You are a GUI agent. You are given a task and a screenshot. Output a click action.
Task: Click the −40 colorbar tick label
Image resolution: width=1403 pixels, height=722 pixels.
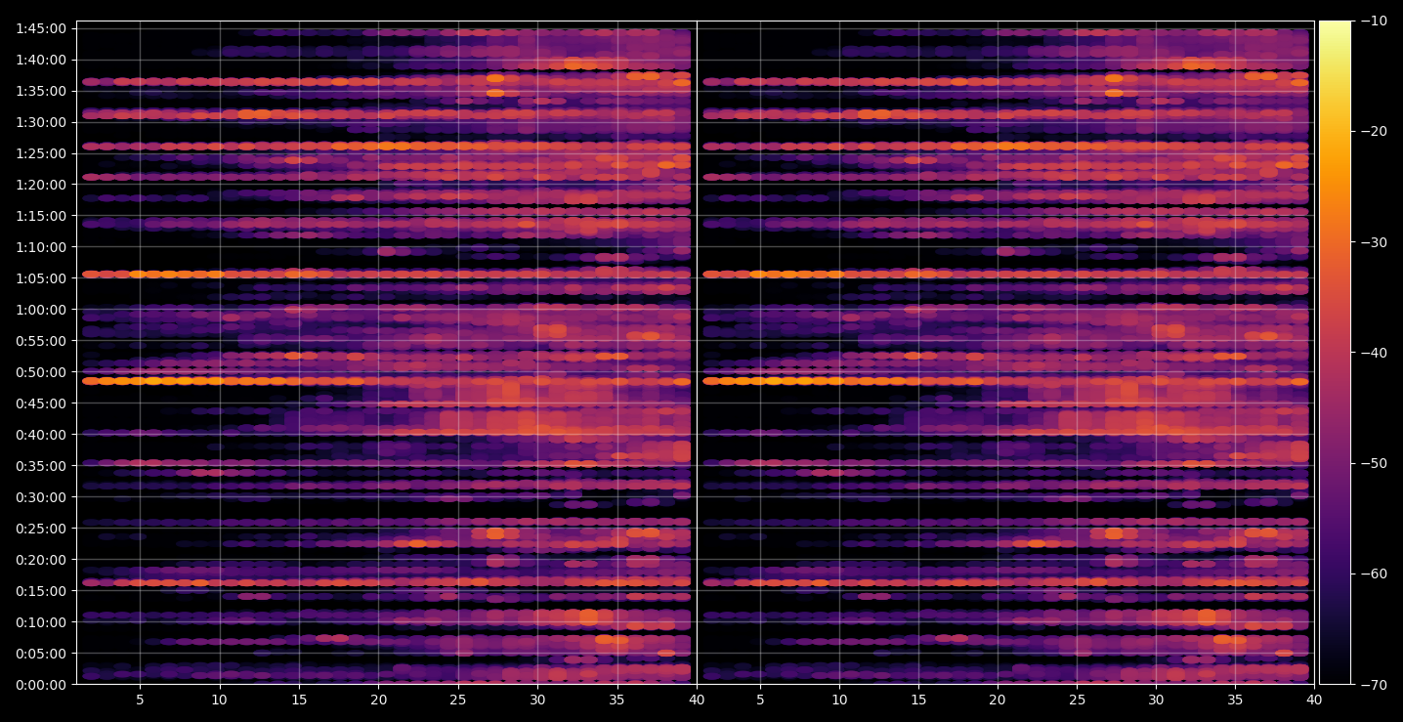point(1374,353)
